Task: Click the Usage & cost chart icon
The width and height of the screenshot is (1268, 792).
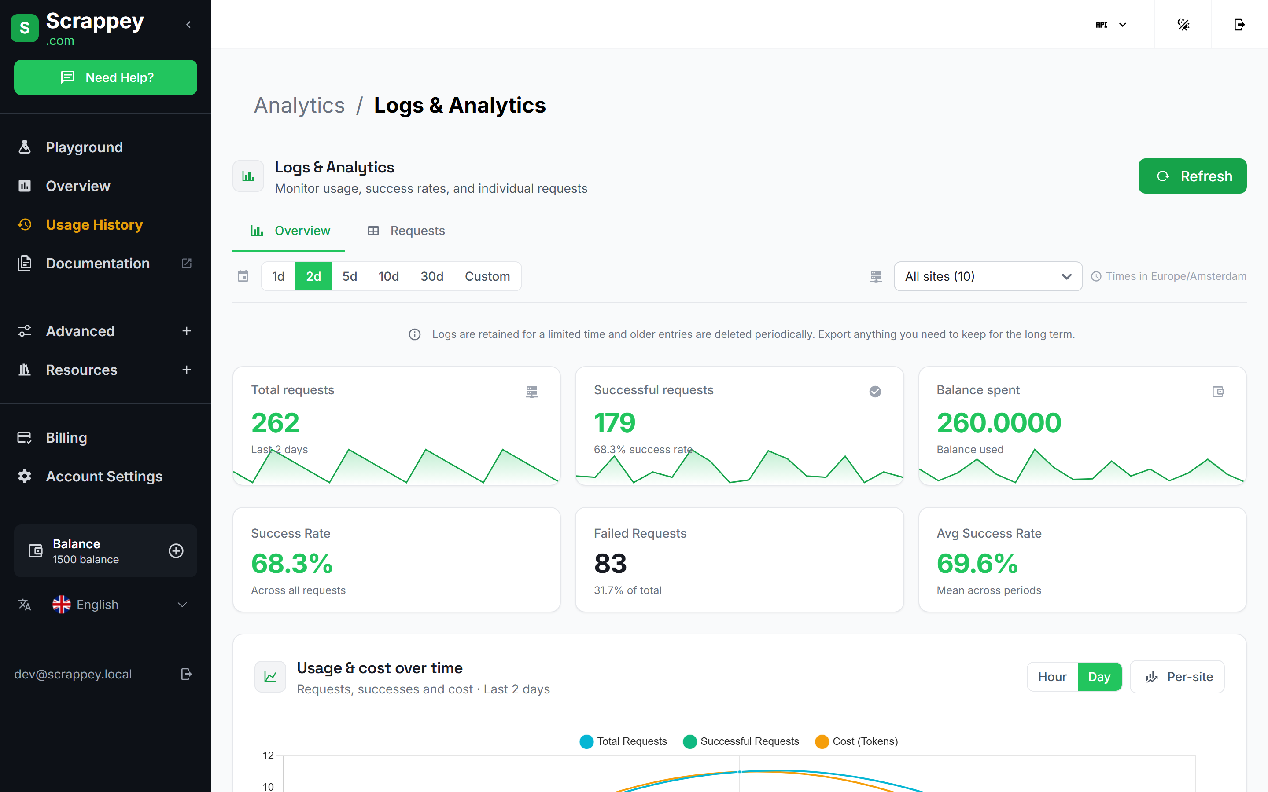Action: [x=270, y=677]
